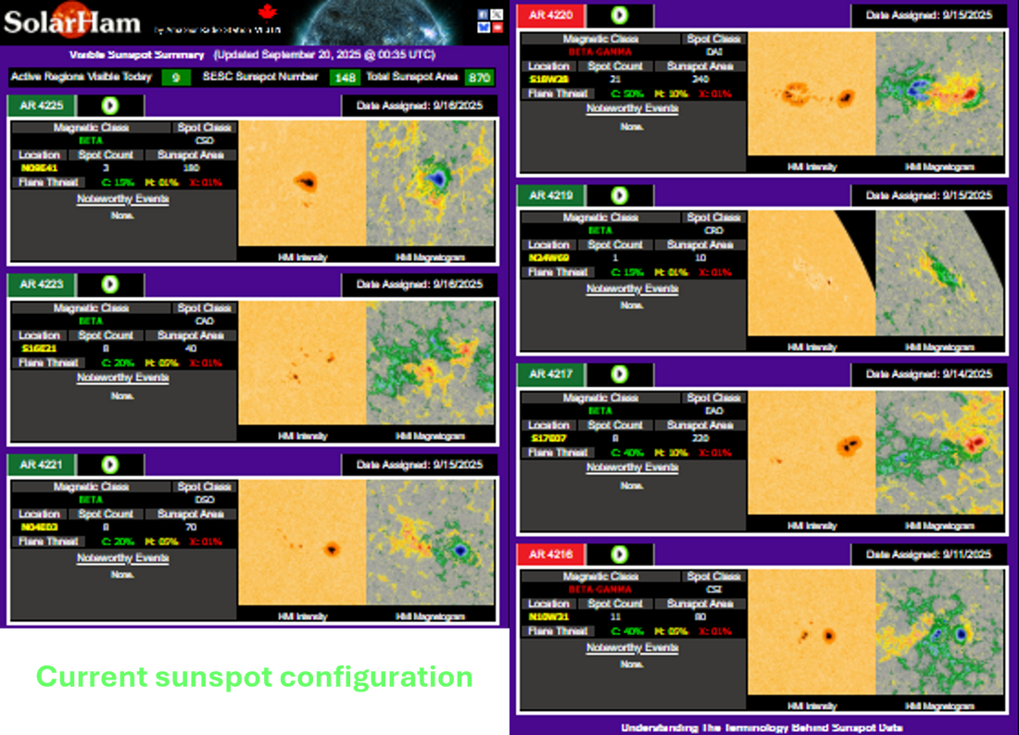
Task: Open the X (Twitter) social icon
Action: [x=497, y=15]
